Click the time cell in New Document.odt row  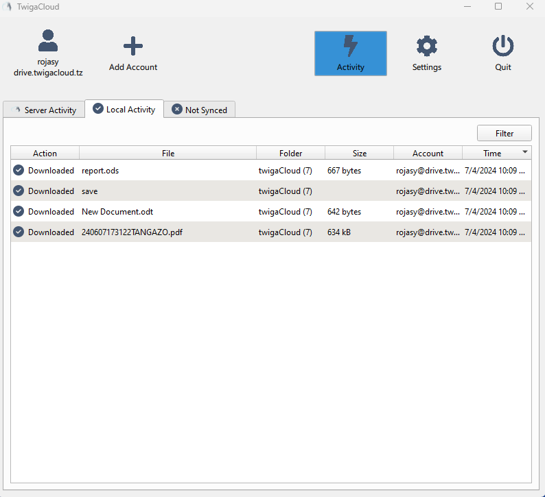(x=495, y=212)
